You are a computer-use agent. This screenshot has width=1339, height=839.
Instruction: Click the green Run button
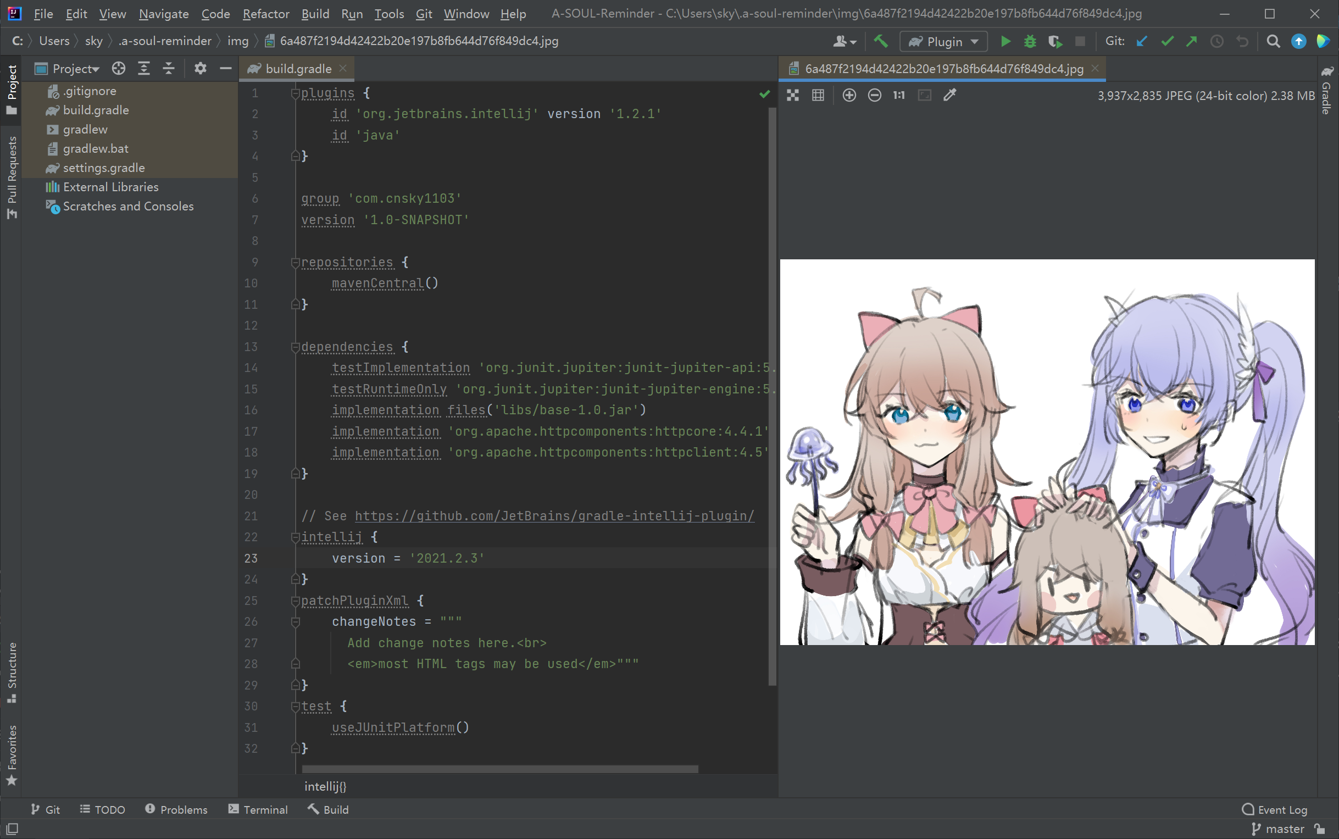(x=1005, y=42)
